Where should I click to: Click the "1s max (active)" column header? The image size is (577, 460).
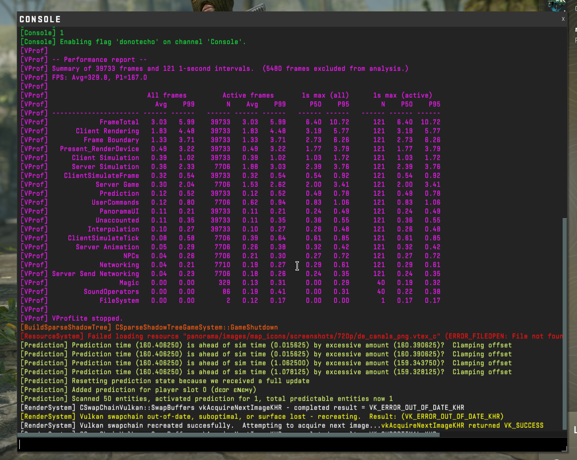[403, 95]
